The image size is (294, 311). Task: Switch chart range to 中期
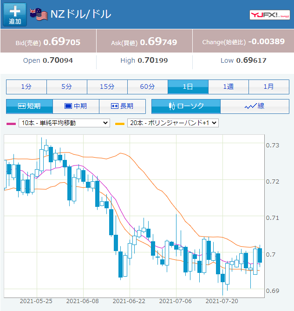[x=76, y=106]
